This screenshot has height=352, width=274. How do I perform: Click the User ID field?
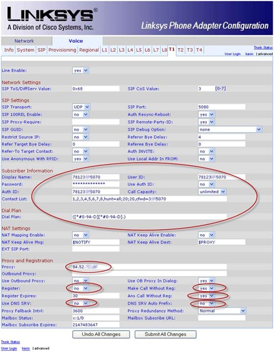tap(222, 177)
